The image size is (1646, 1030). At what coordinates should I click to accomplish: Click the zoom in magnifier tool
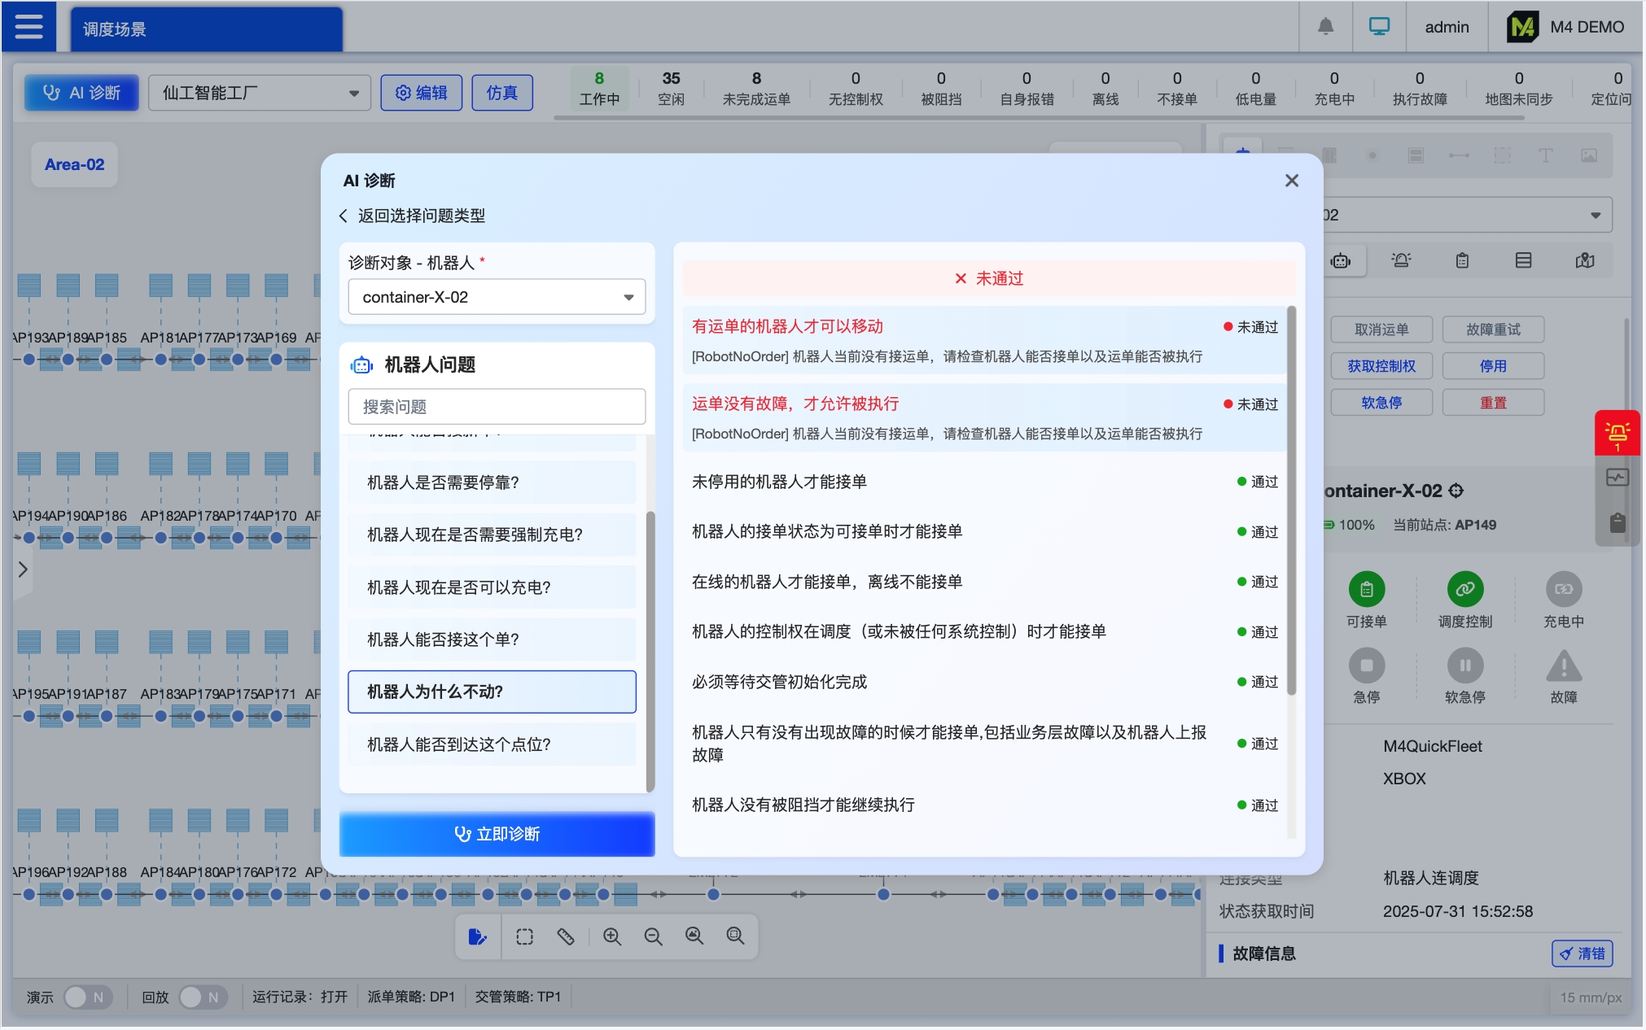pyautogui.click(x=612, y=936)
